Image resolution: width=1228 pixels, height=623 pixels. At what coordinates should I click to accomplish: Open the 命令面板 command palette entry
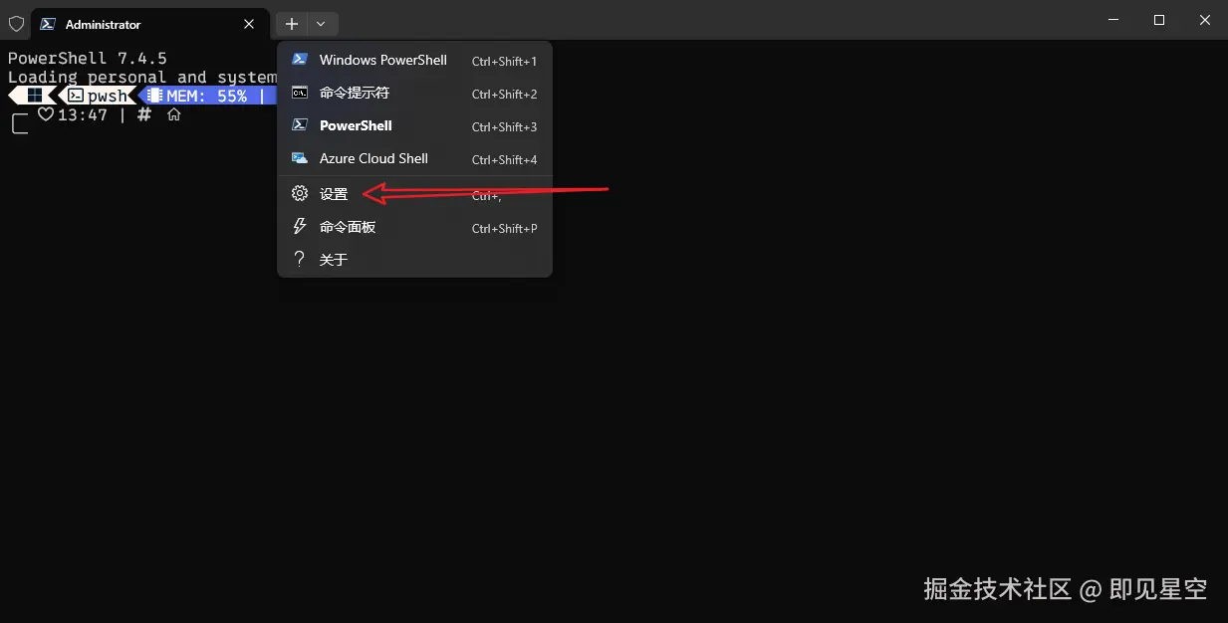pyautogui.click(x=349, y=226)
